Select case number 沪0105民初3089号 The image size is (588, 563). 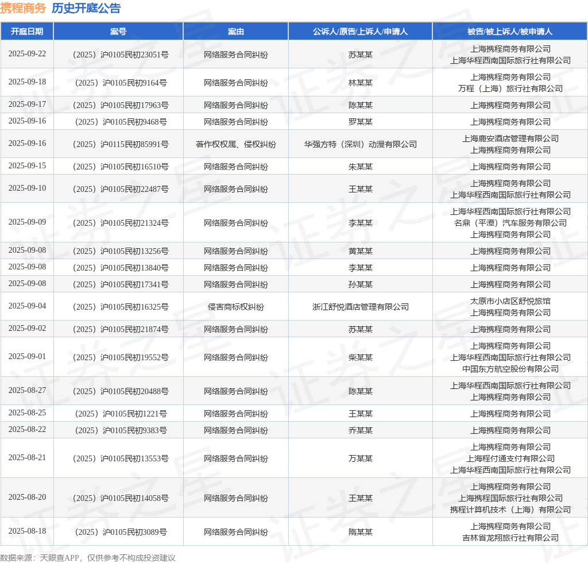tap(121, 532)
